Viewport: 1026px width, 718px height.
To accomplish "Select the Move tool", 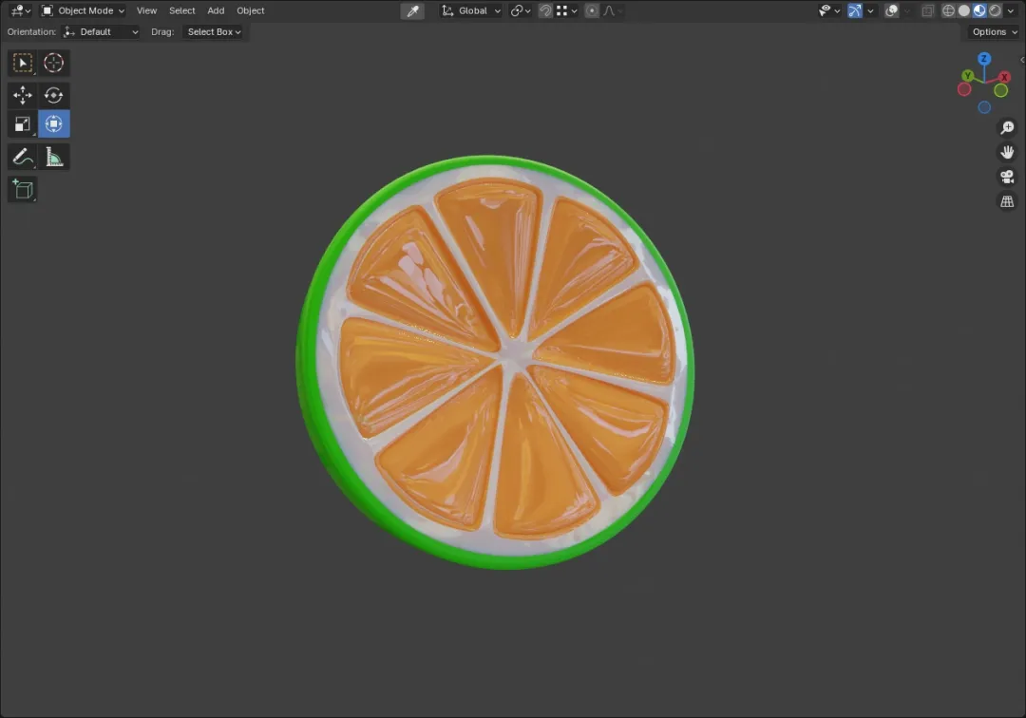I will coord(22,96).
